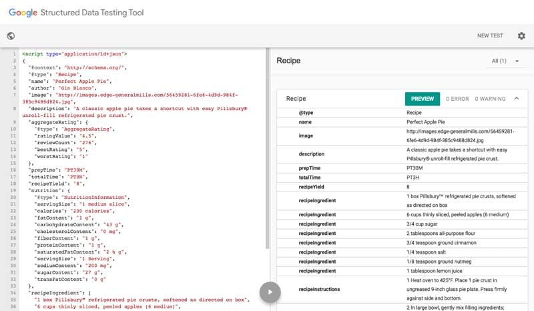Select the description row in results

pos(402,154)
